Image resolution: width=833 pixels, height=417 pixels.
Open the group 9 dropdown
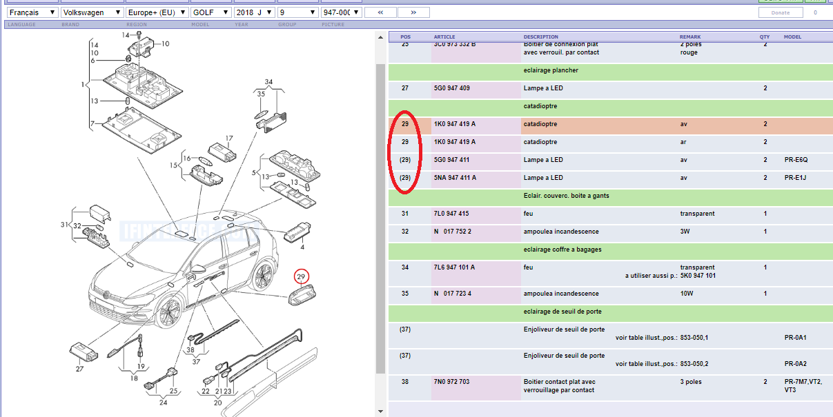coord(297,12)
